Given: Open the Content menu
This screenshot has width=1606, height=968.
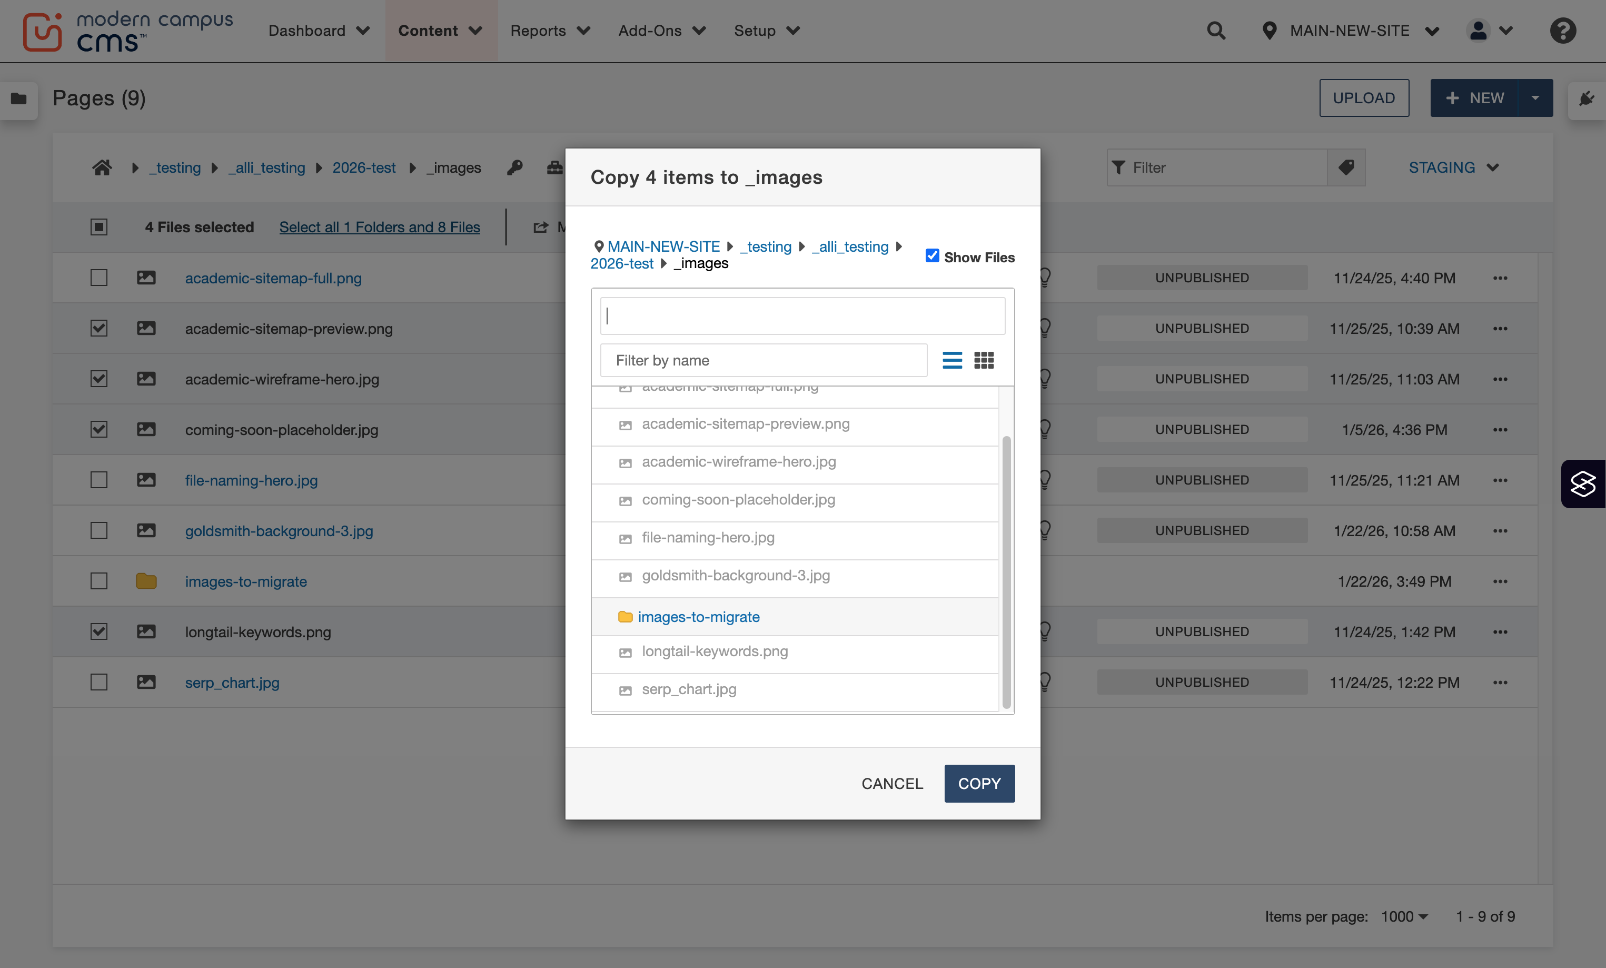Looking at the screenshot, I should (x=441, y=31).
